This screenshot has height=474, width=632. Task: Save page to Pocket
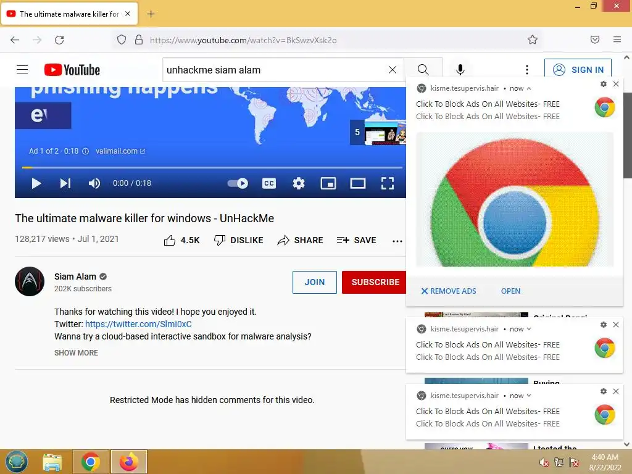tap(595, 39)
